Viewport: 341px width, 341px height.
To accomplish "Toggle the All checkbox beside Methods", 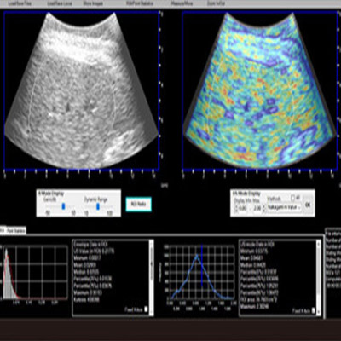I will pyautogui.click(x=293, y=198).
